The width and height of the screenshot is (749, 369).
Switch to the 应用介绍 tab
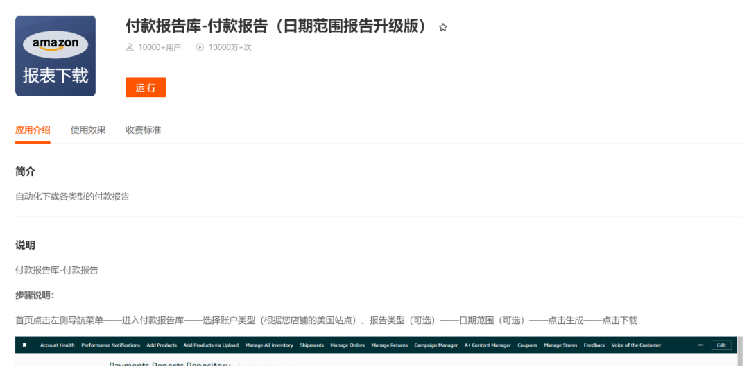[33, 130]
